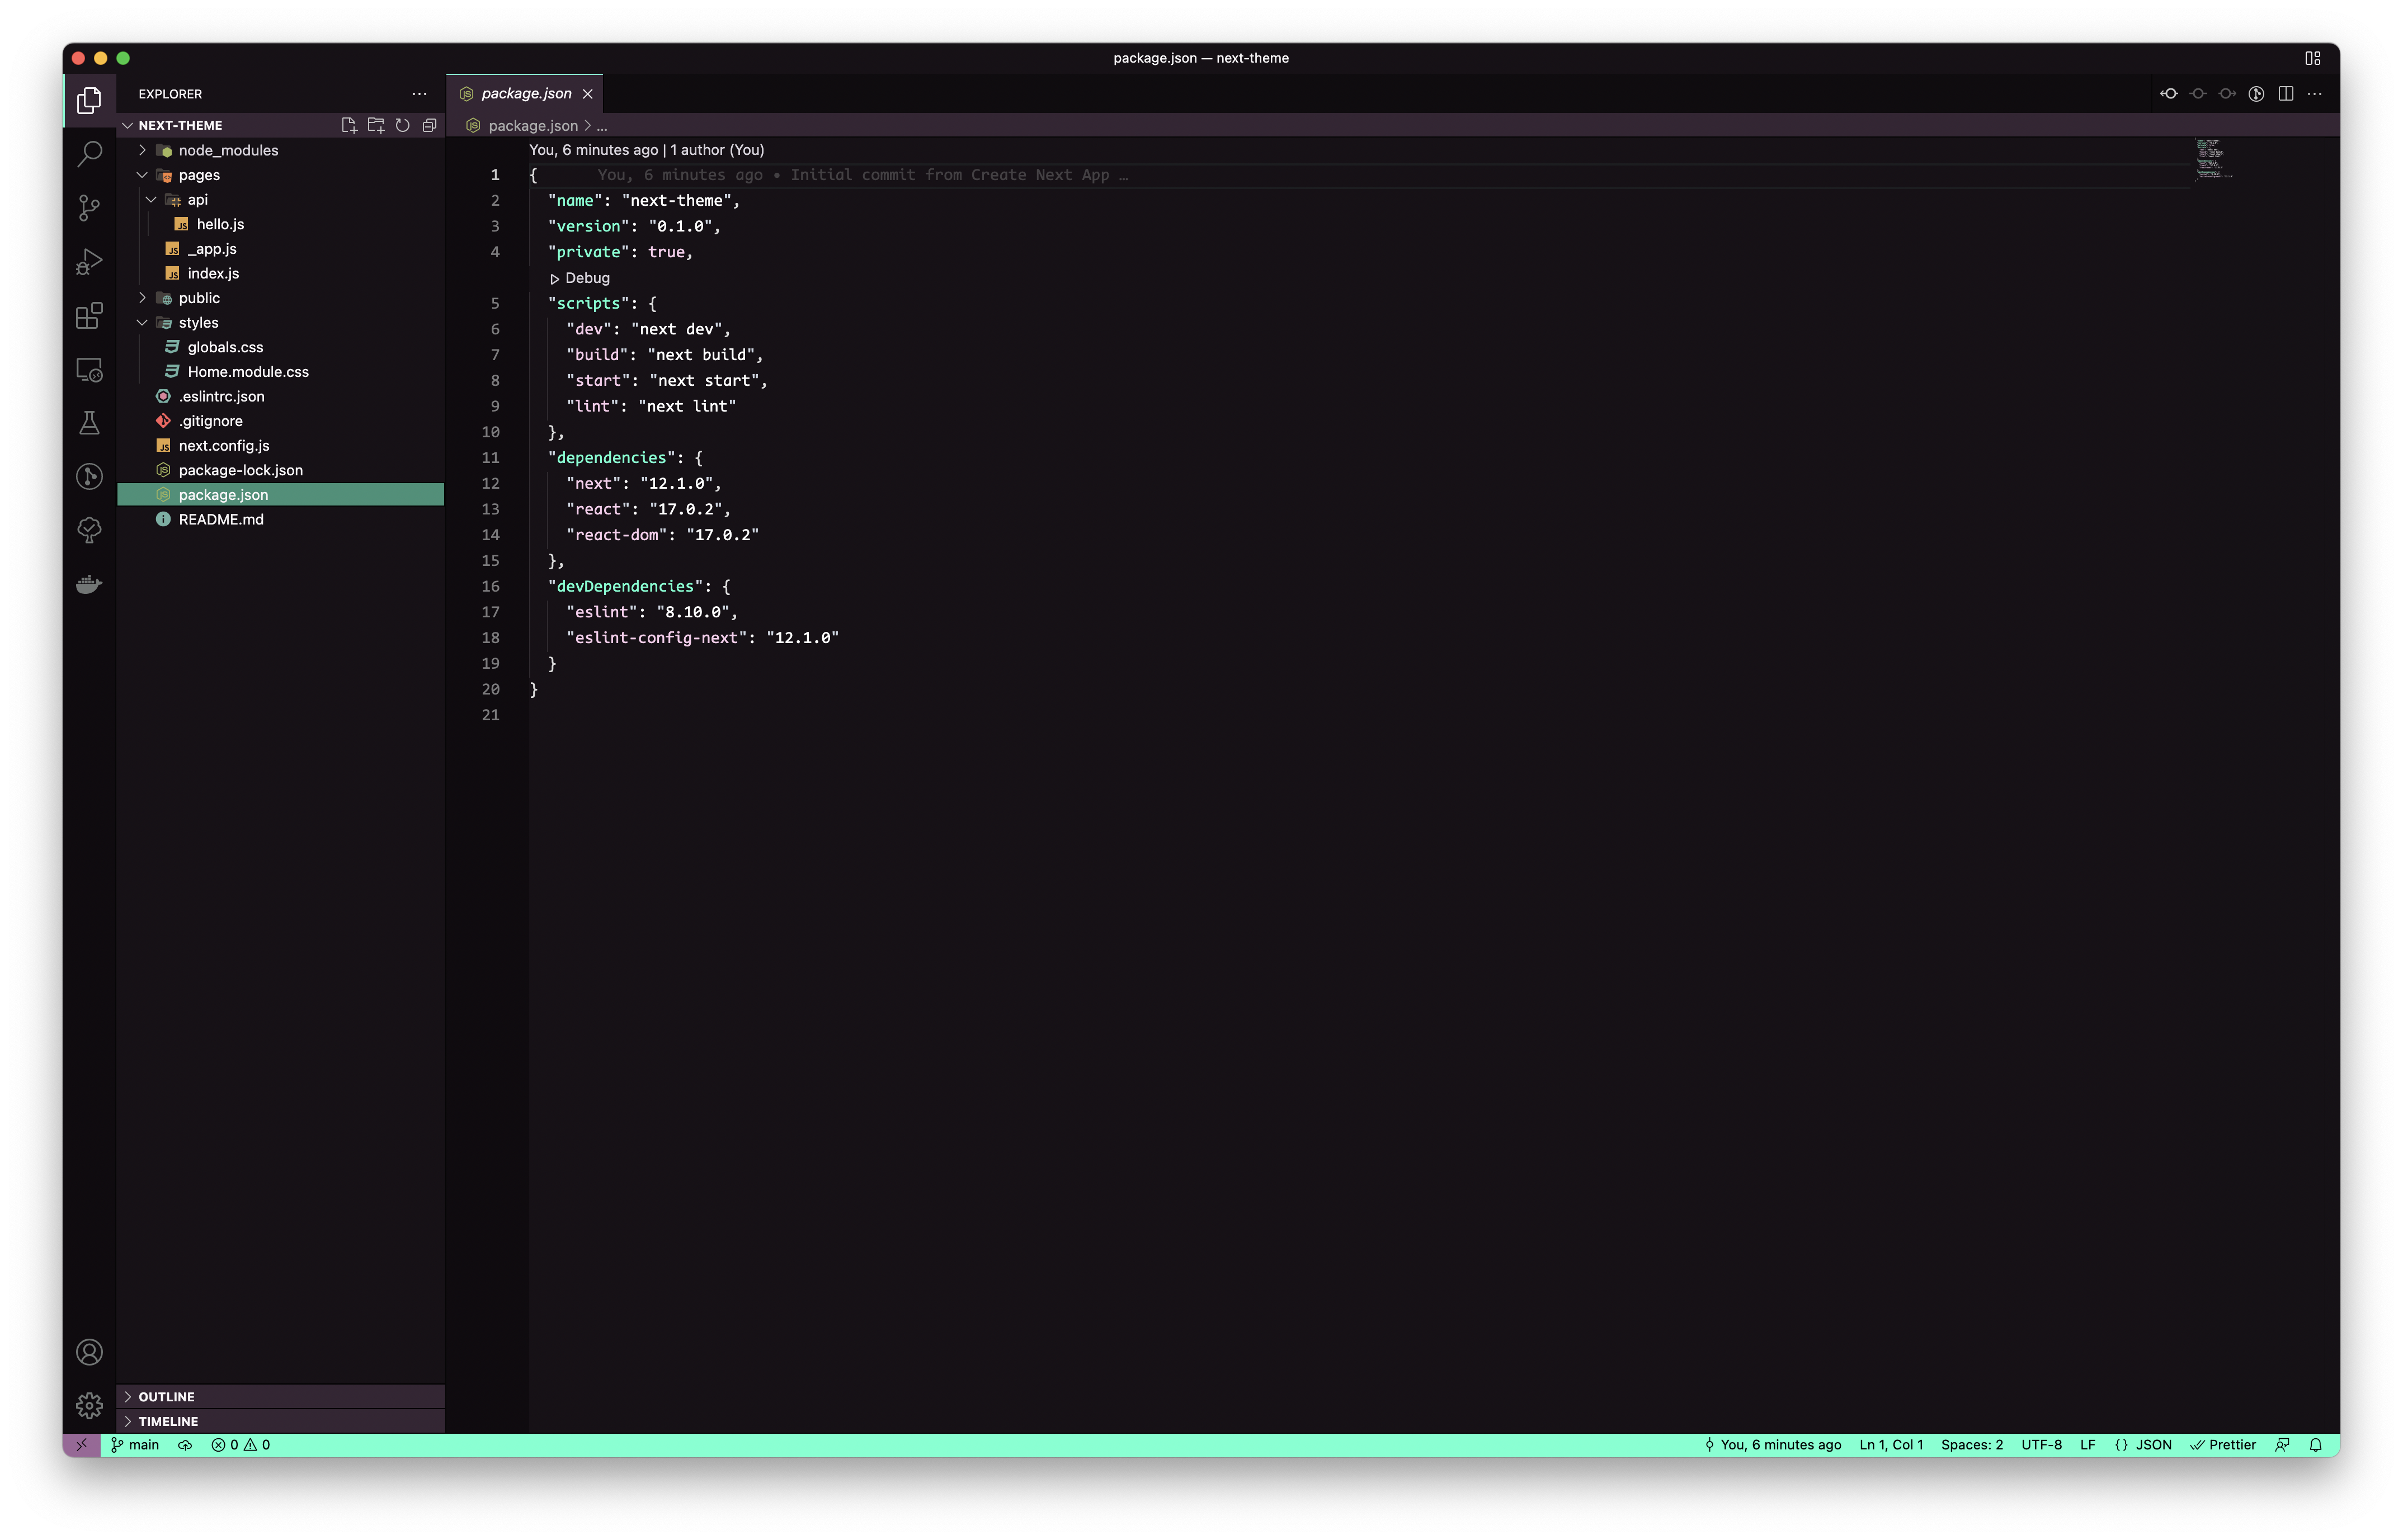This screenshot has width=2403, height=1540.
Task: Click the main branch in status bar
Action: pyautogui.click(x=135, y=1445)
